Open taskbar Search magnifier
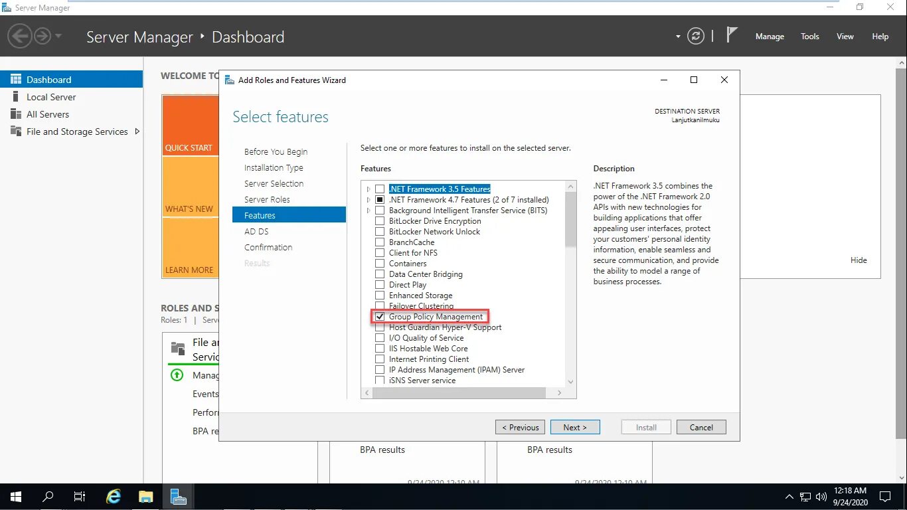The width and height of the screenshot is (907, 510). (48, 497)
